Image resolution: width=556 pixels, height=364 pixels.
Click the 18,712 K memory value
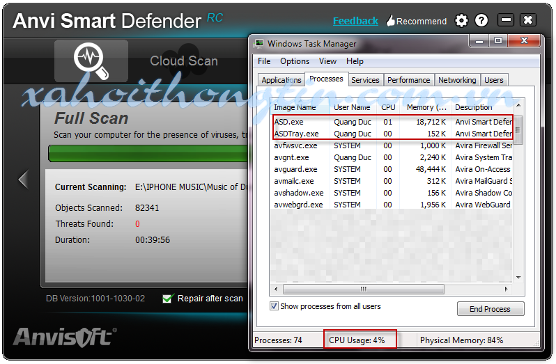pyautogui.click(x=431, y=122)
